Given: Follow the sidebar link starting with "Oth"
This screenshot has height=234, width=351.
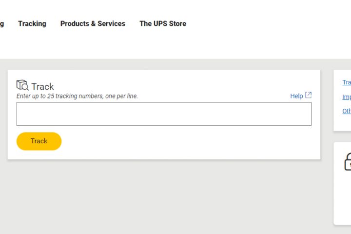Looking at the screenshot, I should point(347,111).
